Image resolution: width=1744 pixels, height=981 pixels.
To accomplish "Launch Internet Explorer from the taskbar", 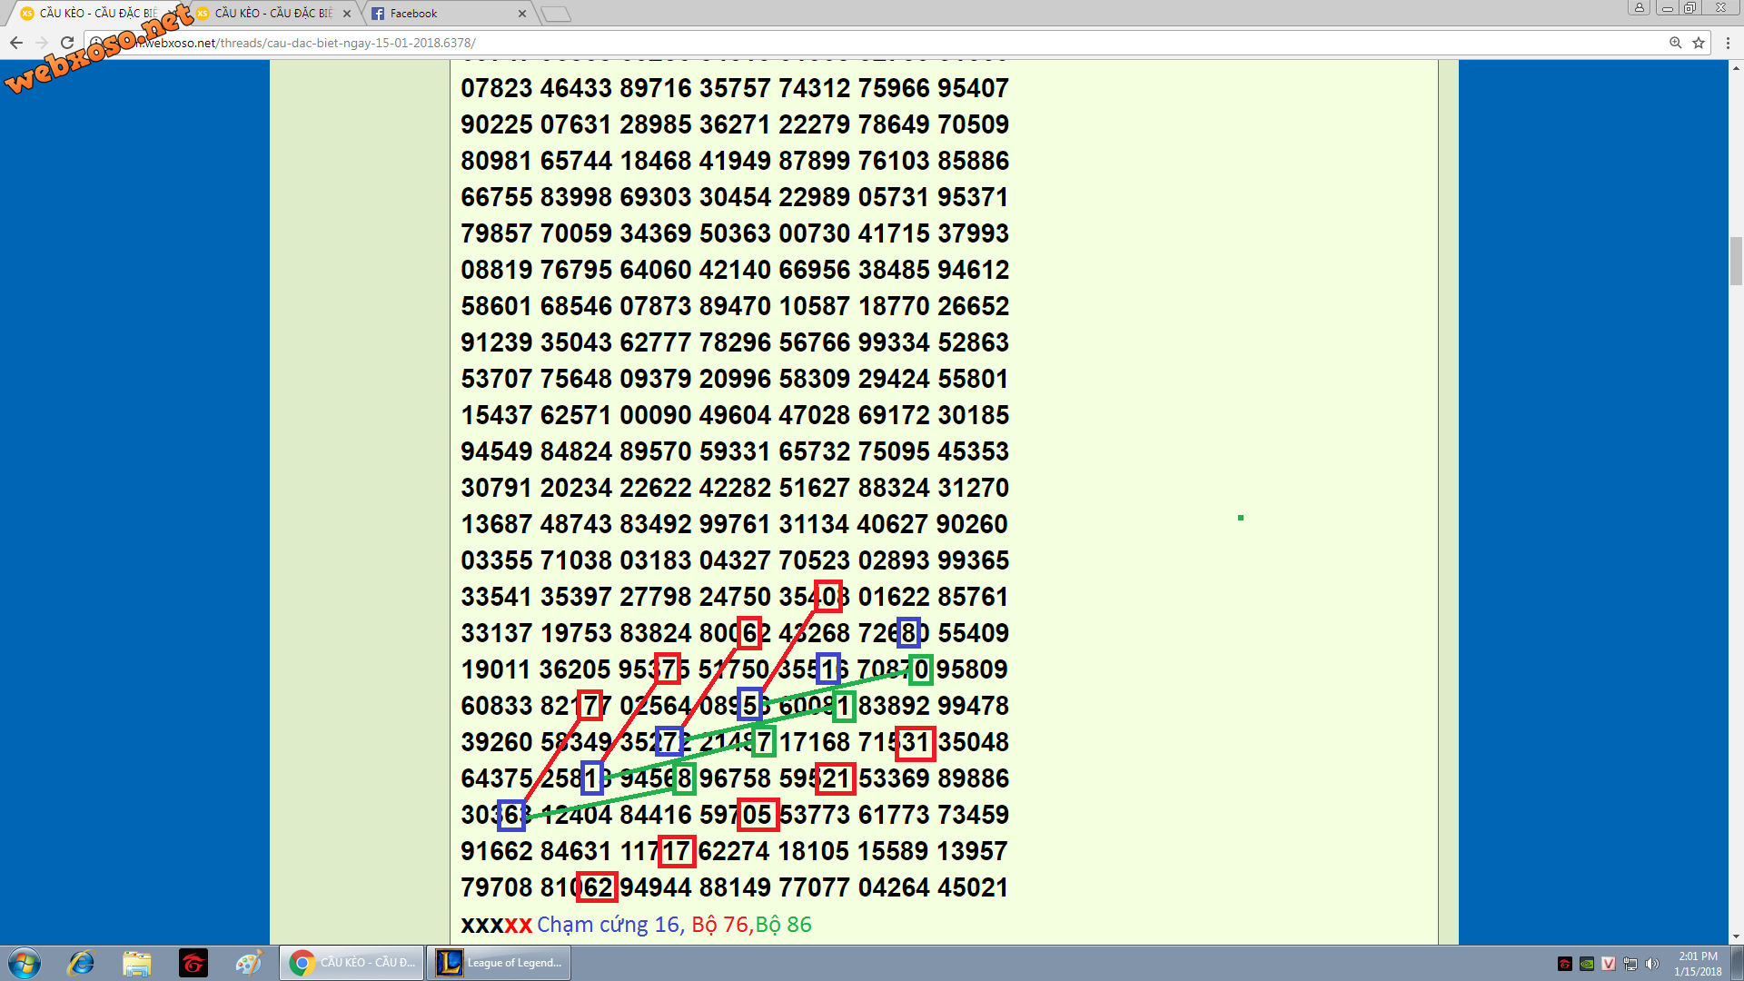I will click(x=82, y=963).
